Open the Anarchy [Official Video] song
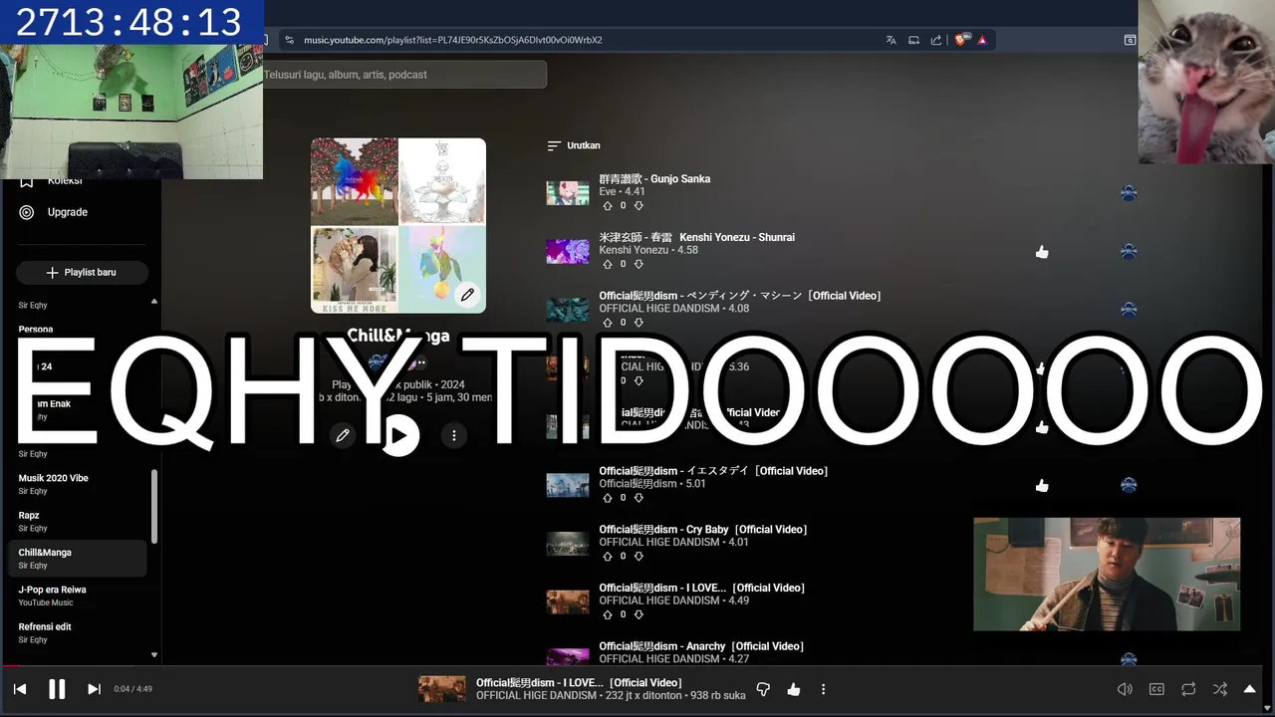This screenshot has height=717, width=1275. 700,646
